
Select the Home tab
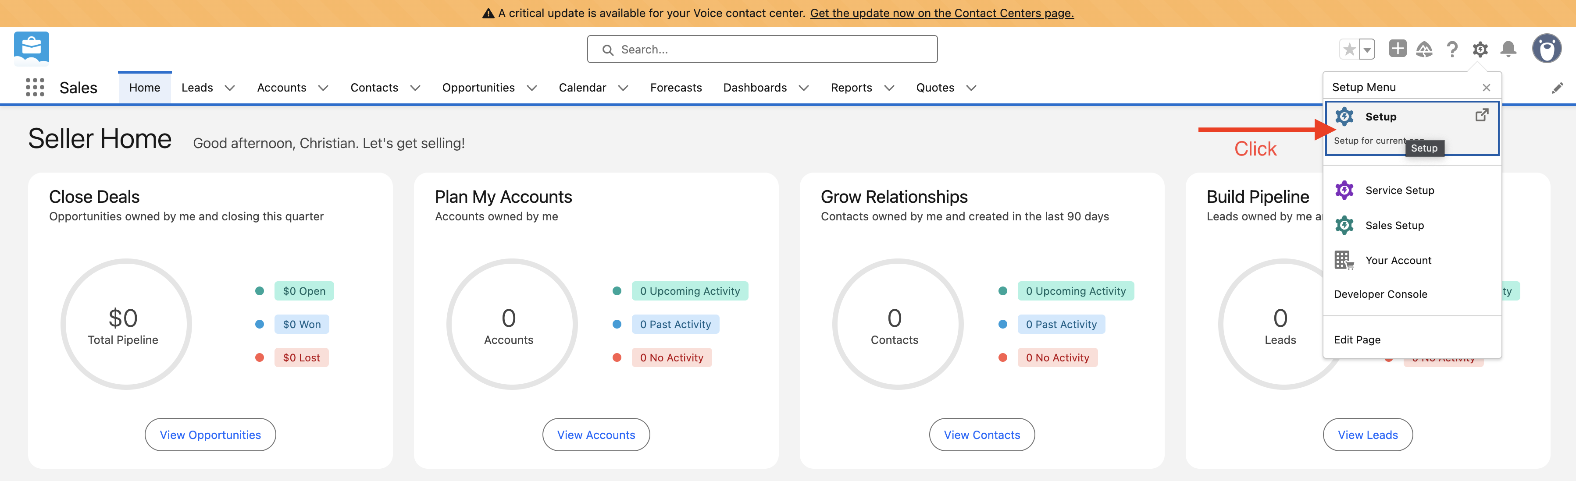click(144, 88)
